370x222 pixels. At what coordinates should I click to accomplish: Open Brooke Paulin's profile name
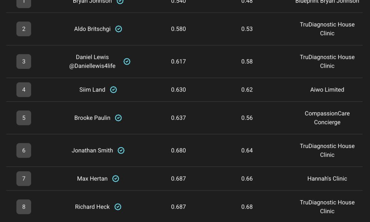92,118
